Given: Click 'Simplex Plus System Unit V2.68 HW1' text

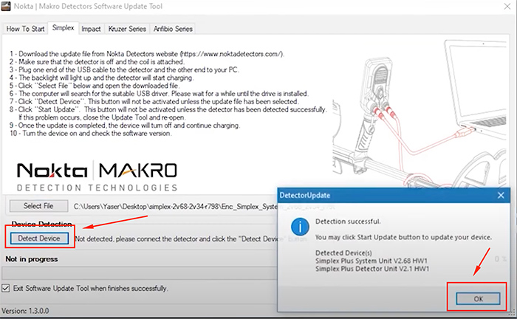Looking at the screenshot, I should click(372, 261).
